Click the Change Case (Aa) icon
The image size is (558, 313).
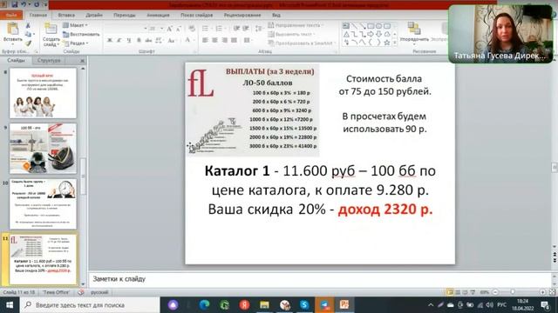[172, 41]
